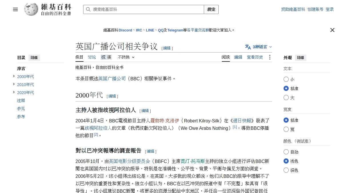343x193 pixels.
Task: Select small text size 小
Action: (286, 79)
